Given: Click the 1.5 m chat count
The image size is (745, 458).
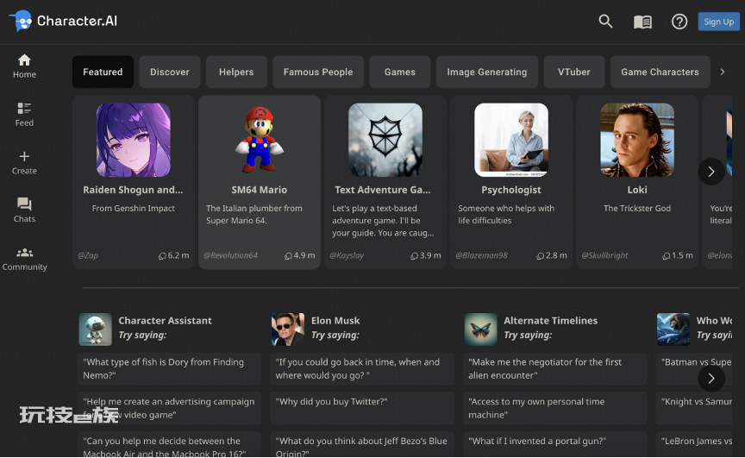Looking at the screenshot, I should (x=678, y=255).
